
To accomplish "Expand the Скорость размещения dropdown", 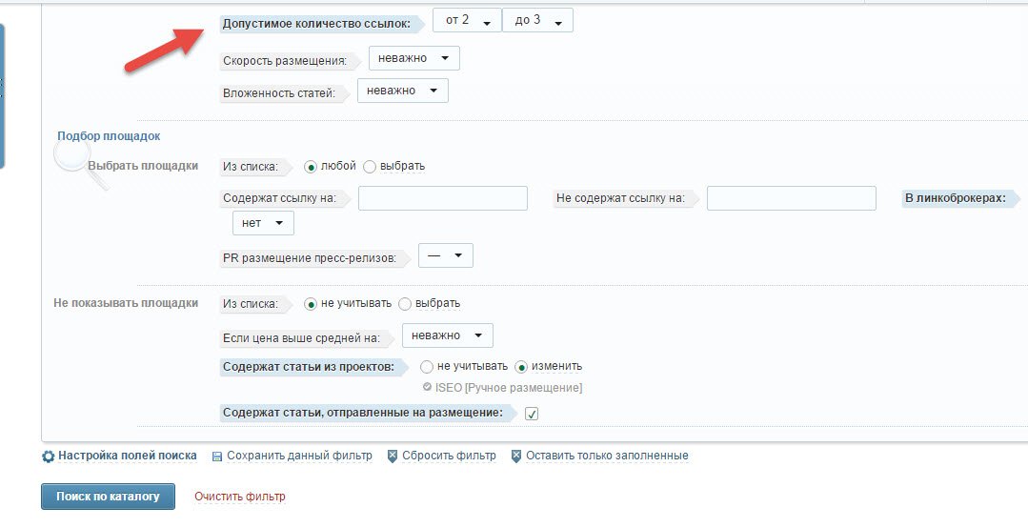I will coord(414,58).
